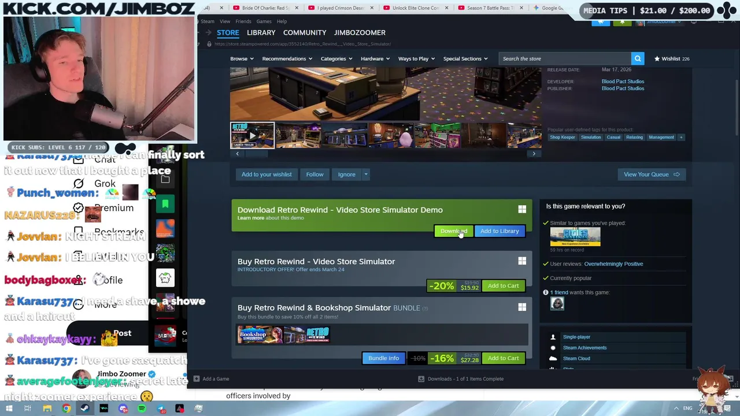Expand the Categories dropdown
Screen dimensions: 740x416
click(x=336, y=58)
